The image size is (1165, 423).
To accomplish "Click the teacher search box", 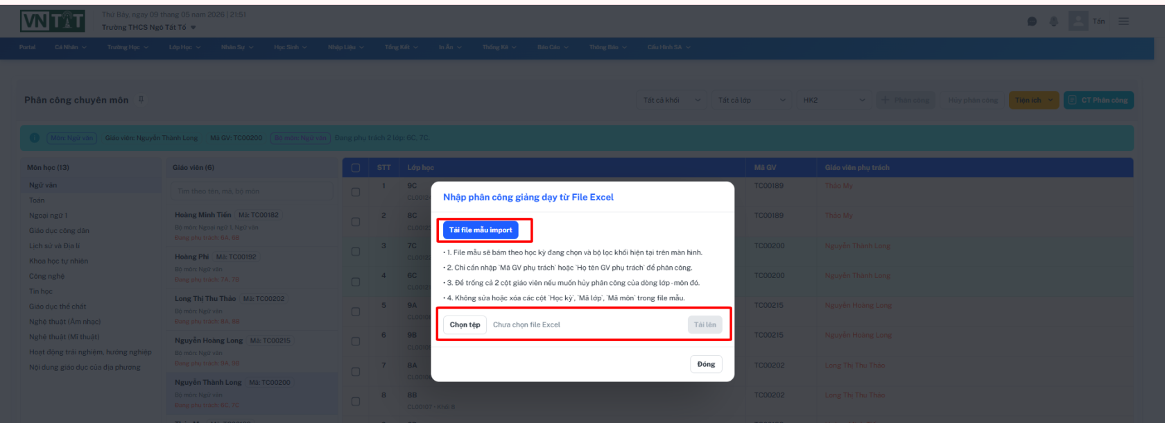I will pyautogui.click(x=252, y=191).
